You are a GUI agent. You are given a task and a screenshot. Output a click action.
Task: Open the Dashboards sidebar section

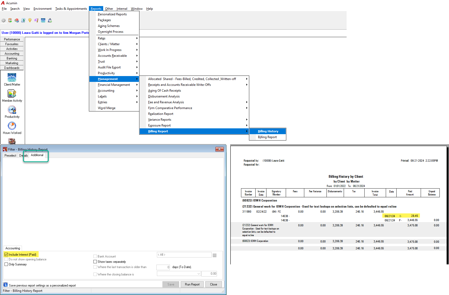[12, 68]
